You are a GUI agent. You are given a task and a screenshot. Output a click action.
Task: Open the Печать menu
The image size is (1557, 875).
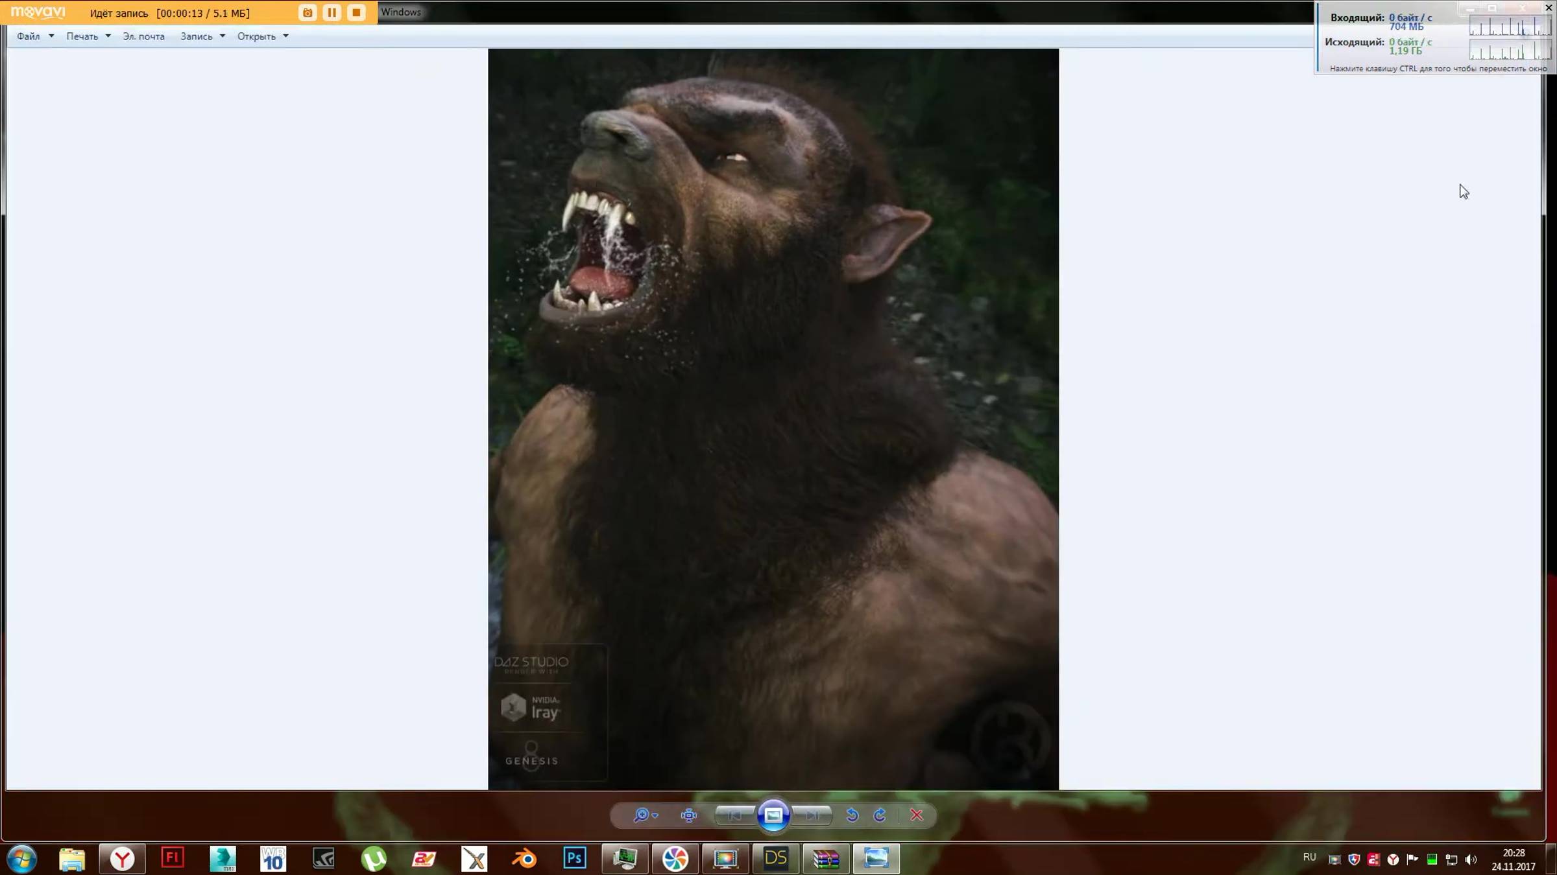88,36
